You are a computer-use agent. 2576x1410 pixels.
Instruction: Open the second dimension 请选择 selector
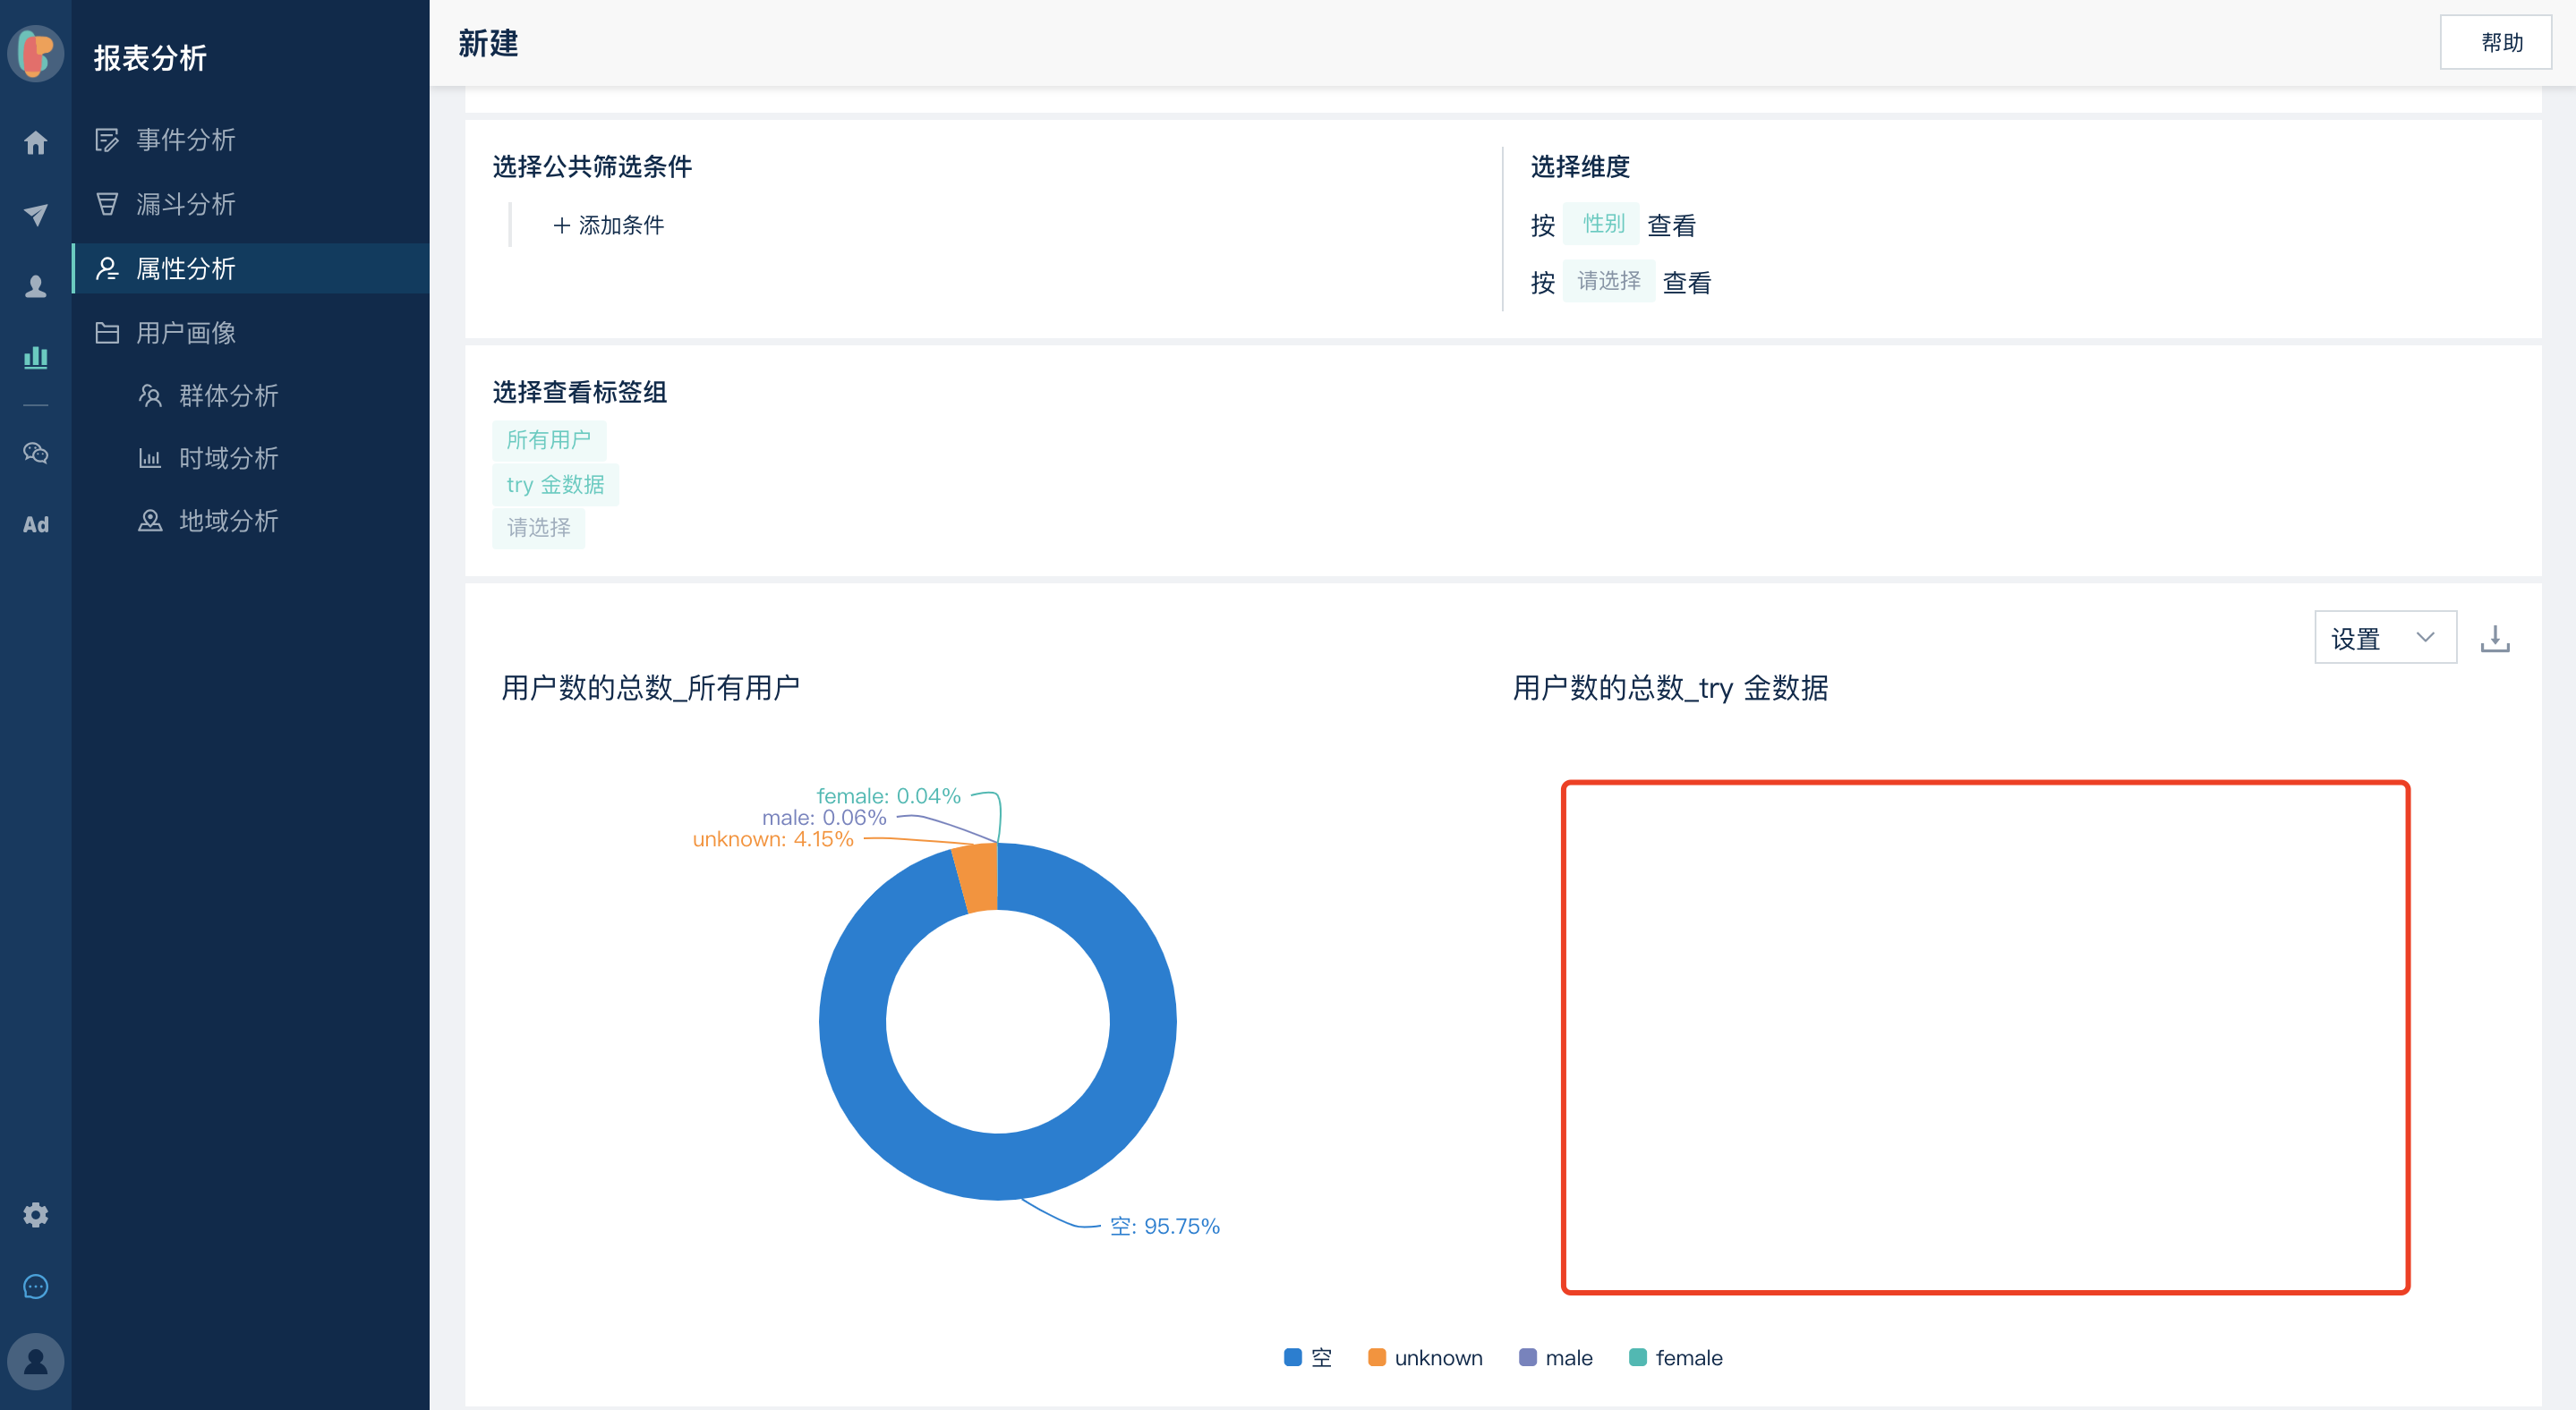point(1608,281)
